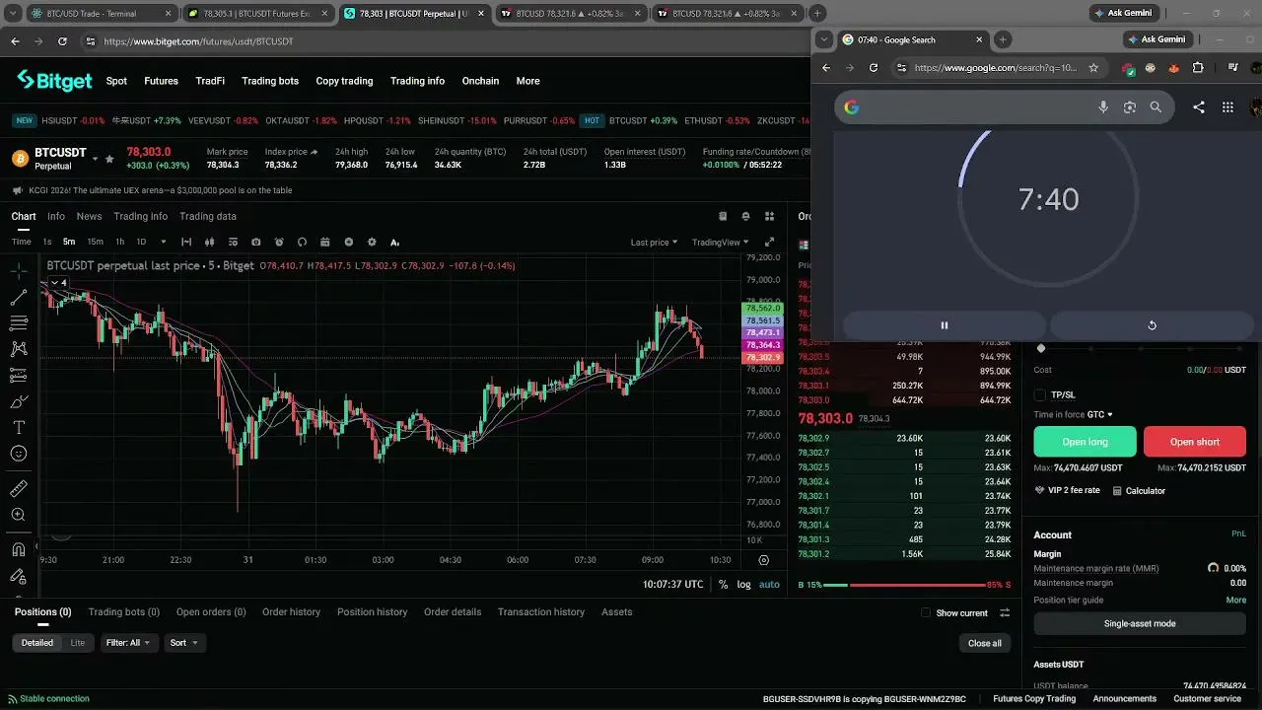This screenshot has width=1262, height=710.
Task: Open the calendar go-to-date icon
Action: (x=325, y=242)
